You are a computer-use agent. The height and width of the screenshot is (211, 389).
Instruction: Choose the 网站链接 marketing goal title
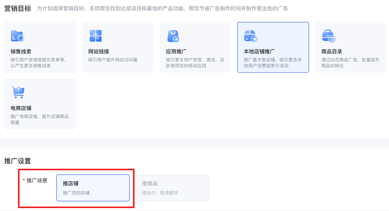pos(99,52)
